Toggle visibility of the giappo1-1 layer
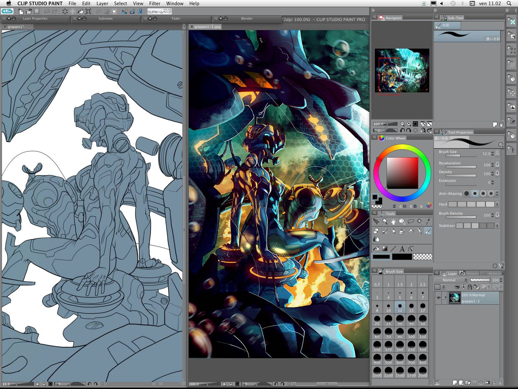This screenshot has height=389, width=518. pyautogui.click(x=439, y=298)
